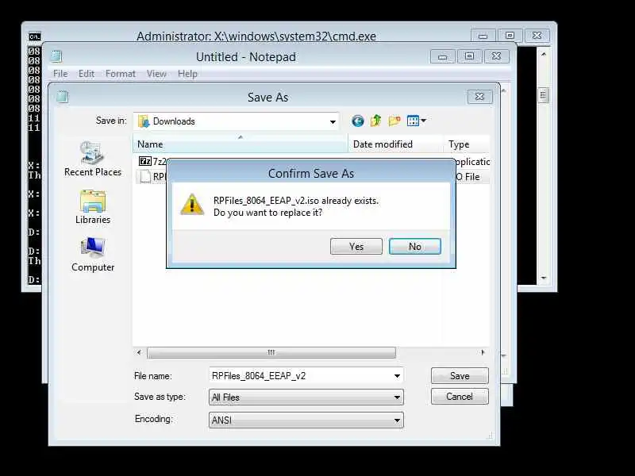
Task: Go back to last folder visited
Action: (358, 121)
